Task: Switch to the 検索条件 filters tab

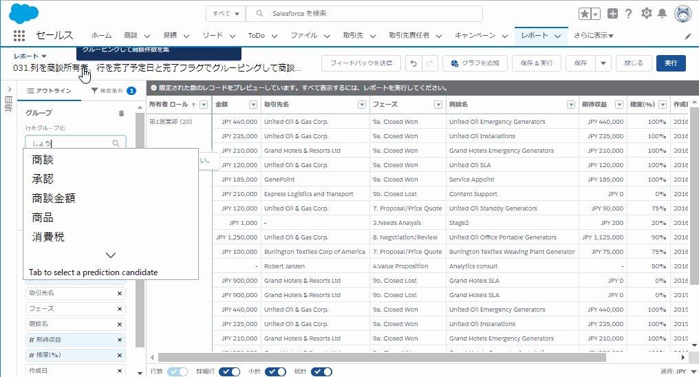Action: click(x=114, y=91)
